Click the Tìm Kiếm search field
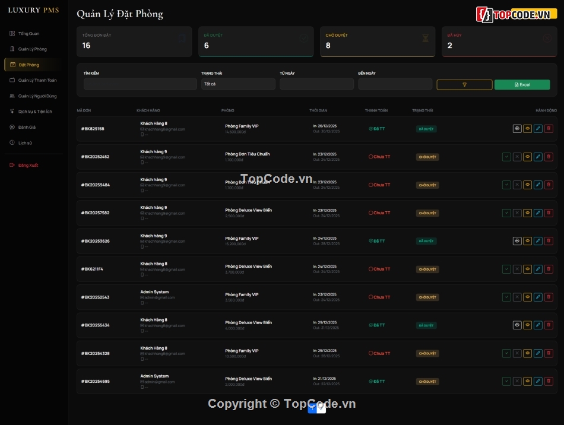564x425 pixels. pos(140,84)
